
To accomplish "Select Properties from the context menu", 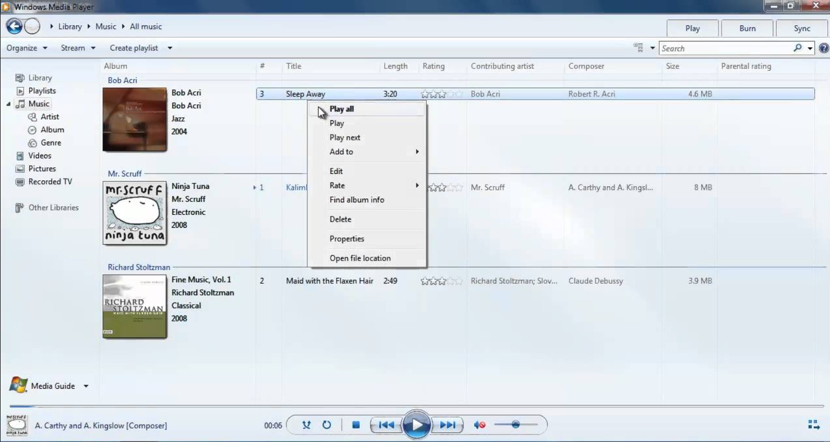I will (x=346, y=238).
